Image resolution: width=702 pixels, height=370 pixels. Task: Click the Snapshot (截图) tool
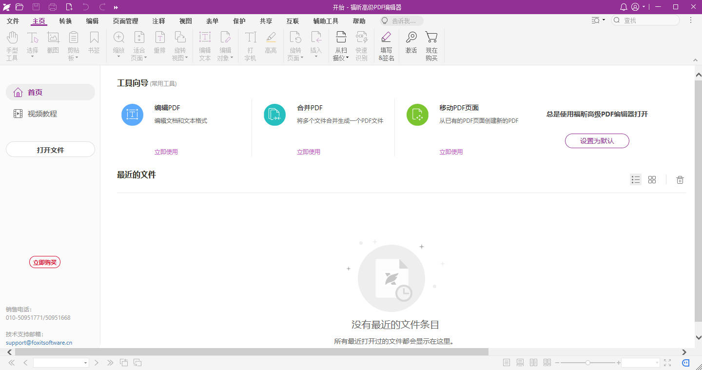(53, 42)
